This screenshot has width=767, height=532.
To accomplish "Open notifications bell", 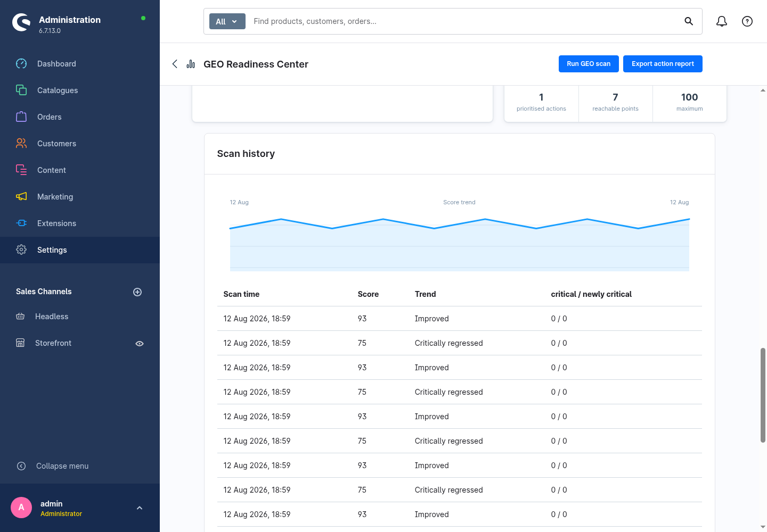I will (722, 21).
